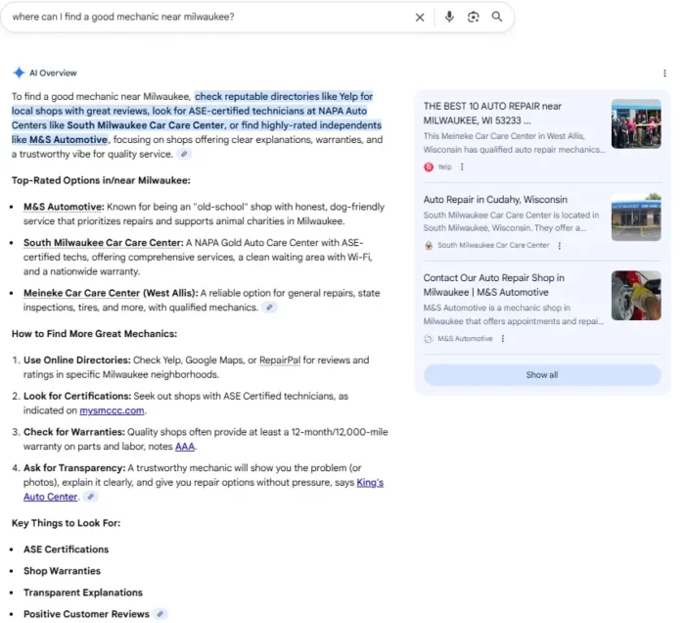Click the AI Overview sparkle icon
This screenshot has width=685, height=623.
coord(19,72)
